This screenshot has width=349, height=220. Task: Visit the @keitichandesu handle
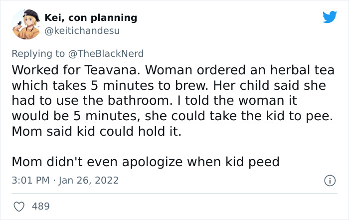[x=82, y=30]
